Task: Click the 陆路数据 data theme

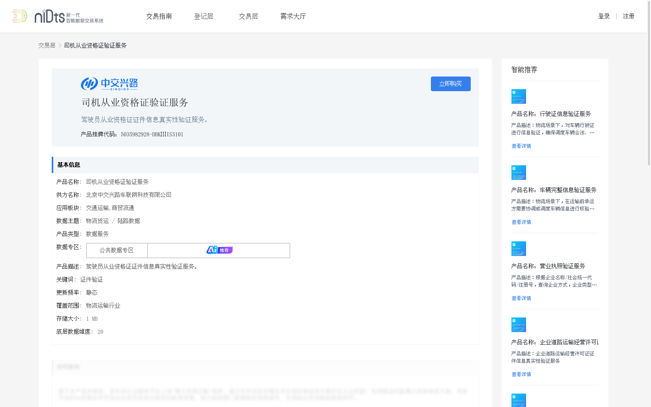Action: (x=129, y=221)
